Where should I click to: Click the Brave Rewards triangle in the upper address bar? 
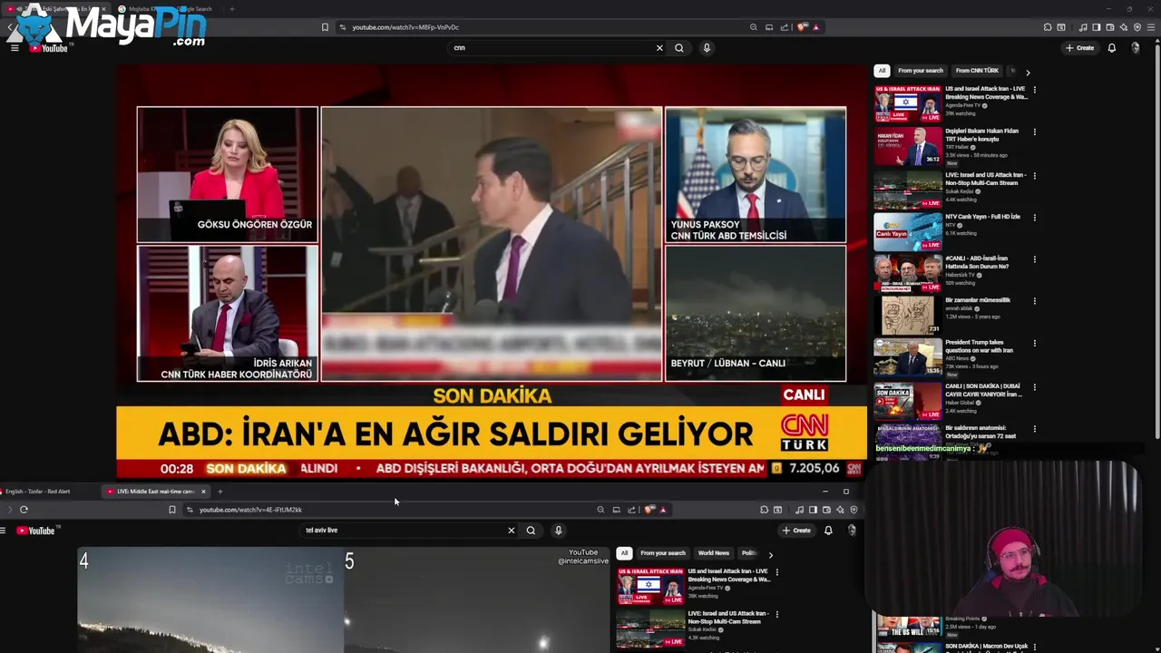[816, 27]
